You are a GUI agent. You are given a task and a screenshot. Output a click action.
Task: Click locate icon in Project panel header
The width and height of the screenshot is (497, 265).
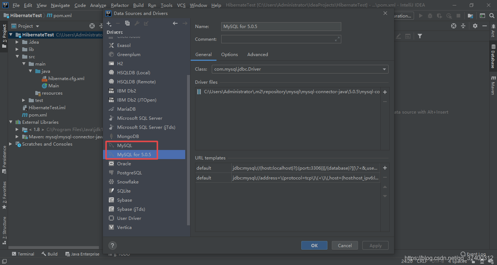pos(92,26)
